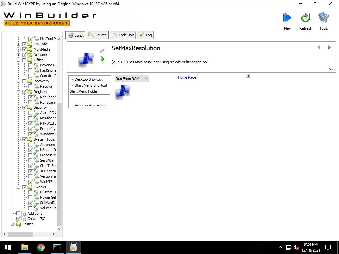Open the Tools icon
Image resolution: width=339 pixels, height=254 pixels.
[x=323, y=18]
